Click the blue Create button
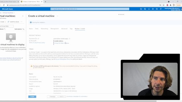The image size is (182, 102). (x=32, y=97)
